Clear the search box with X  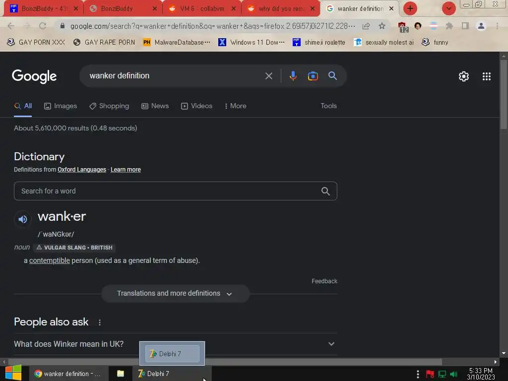(x=268, y=76)
